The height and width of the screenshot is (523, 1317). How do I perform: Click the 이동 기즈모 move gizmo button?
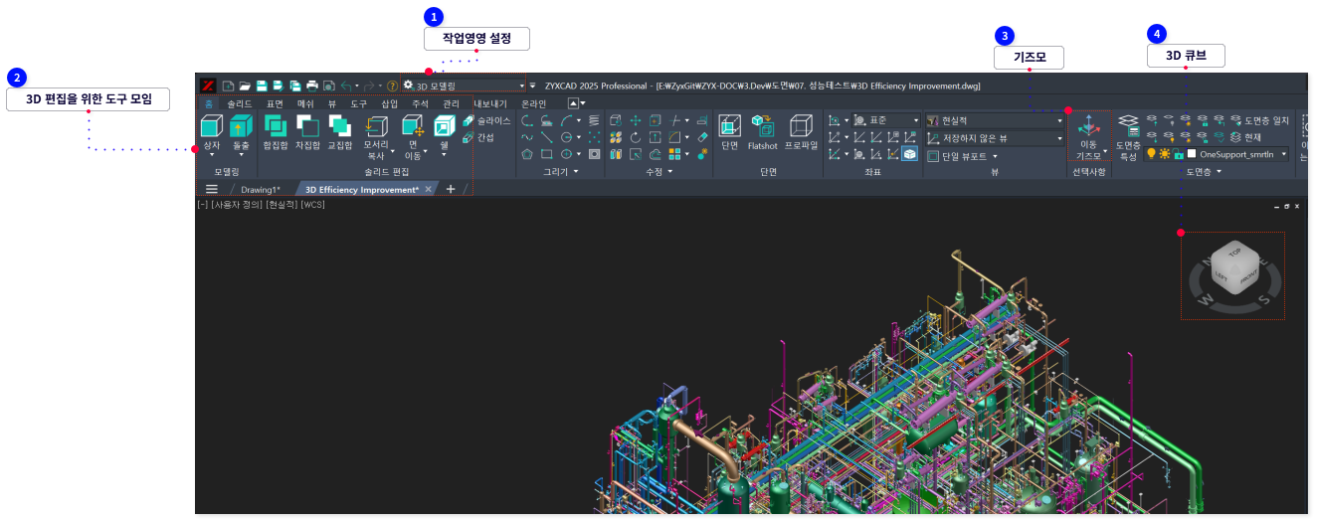(x=1089, y=137)
